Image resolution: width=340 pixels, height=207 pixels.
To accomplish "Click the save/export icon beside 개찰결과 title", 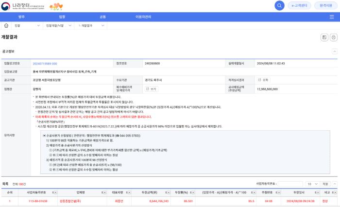I will (324, 37).
